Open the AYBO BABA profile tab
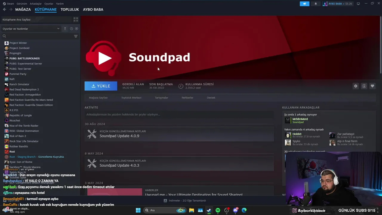 coord(93,10)
